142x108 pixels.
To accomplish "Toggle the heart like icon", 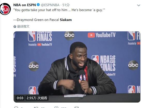I will pos(56,107).
